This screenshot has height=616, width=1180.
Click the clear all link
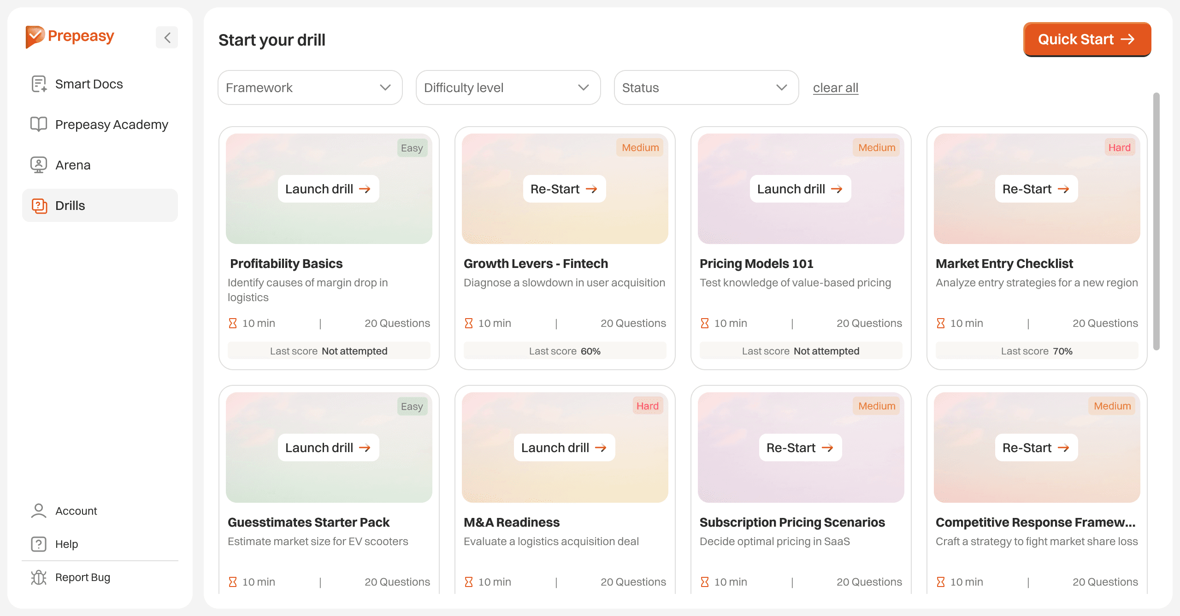pyautogui.click(x=835, y=87)
